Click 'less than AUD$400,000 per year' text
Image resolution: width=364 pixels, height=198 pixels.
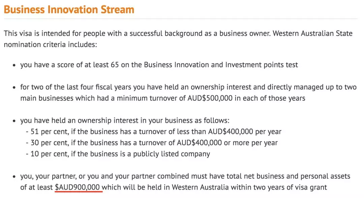[x=232, y=131]
